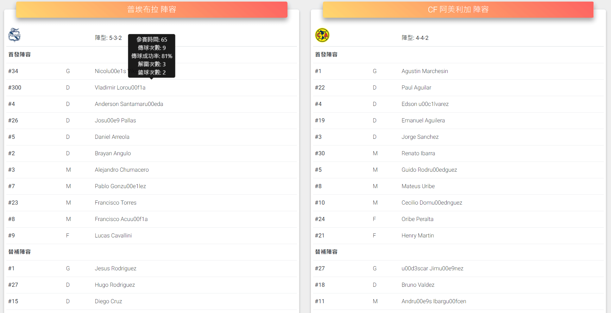Click position M in Renato Ibarra row
The width and height of the screenshot is (611, 313).
pos(375,153)
